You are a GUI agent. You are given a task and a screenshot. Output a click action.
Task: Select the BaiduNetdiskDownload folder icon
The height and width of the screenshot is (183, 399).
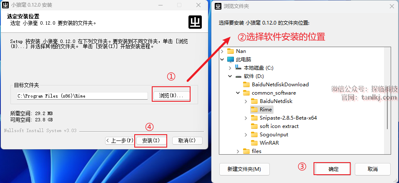coord(246,85)
